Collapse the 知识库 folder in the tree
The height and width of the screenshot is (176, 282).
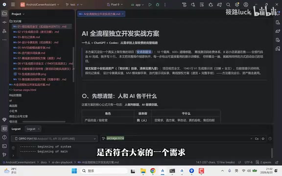pyautogui.click(x=16, y=21)
